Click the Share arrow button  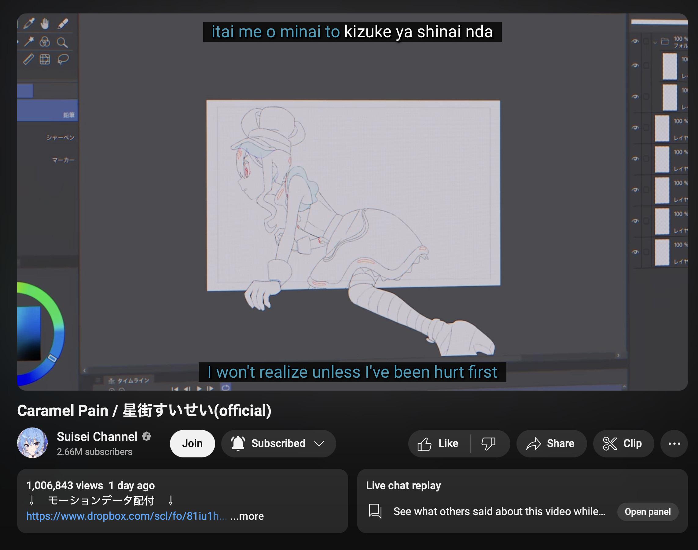click(x=550, y=443)
